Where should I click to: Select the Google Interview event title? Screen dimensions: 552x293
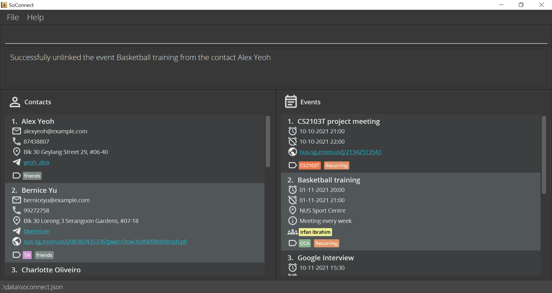click(x=326, y=258)
